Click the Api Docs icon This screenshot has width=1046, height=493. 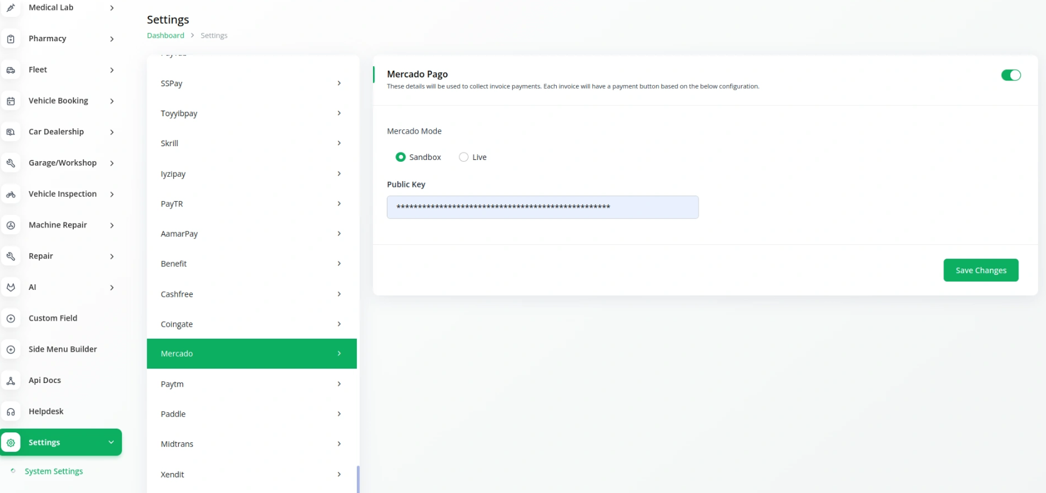pyautogui.click(x=11, y=381)
